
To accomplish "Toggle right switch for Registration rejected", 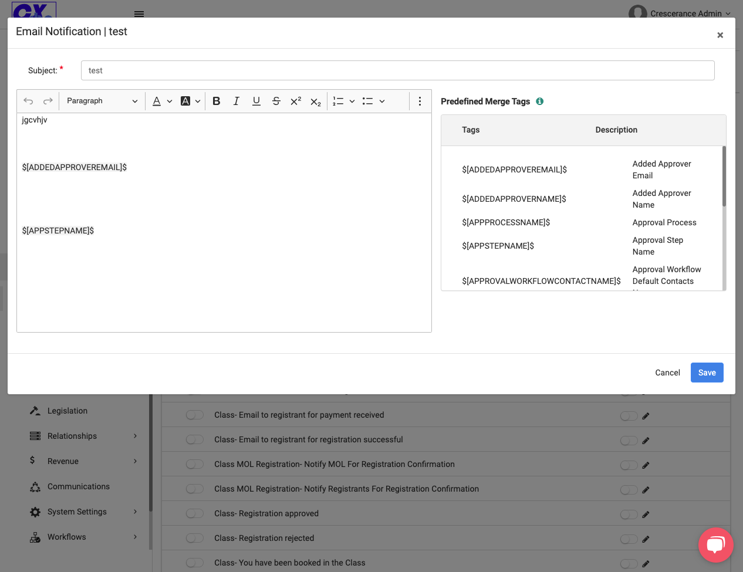I will [x=629, y=539].
